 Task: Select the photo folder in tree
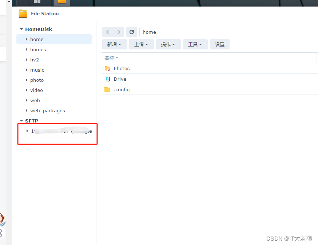click(x=37, y=80)
